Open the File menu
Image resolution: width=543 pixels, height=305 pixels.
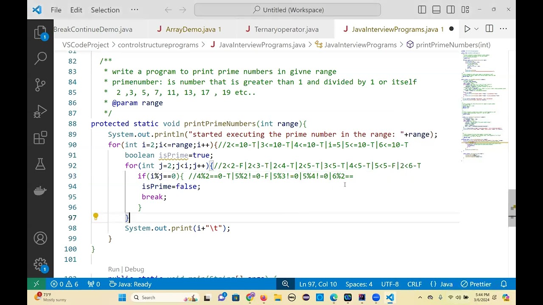pyautogui.click(x=56, y=10)
